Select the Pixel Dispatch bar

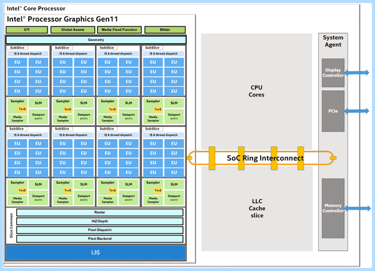(100, 230)
